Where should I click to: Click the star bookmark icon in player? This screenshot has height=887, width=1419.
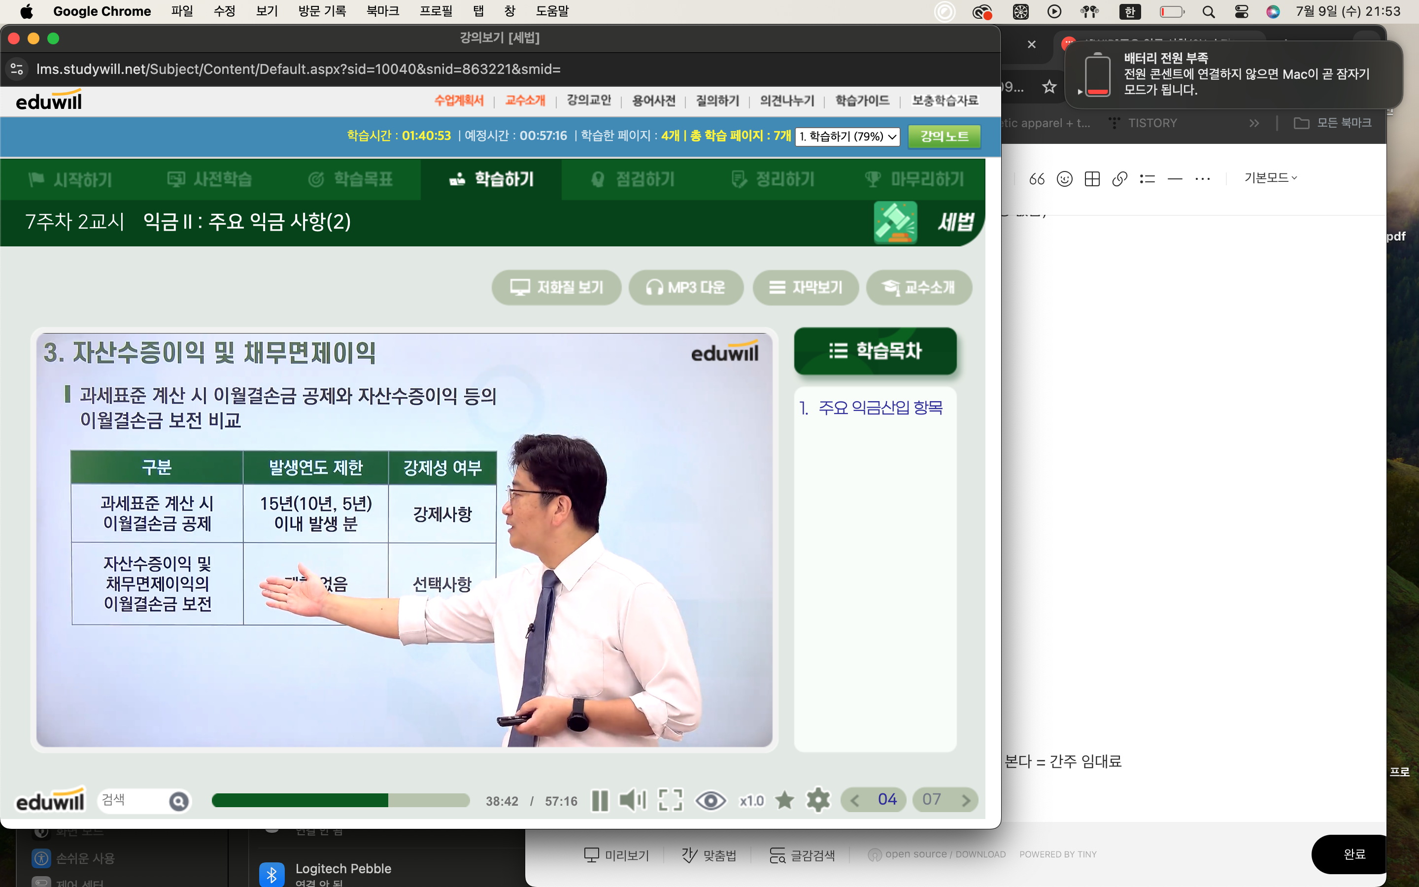pos(784,800)
